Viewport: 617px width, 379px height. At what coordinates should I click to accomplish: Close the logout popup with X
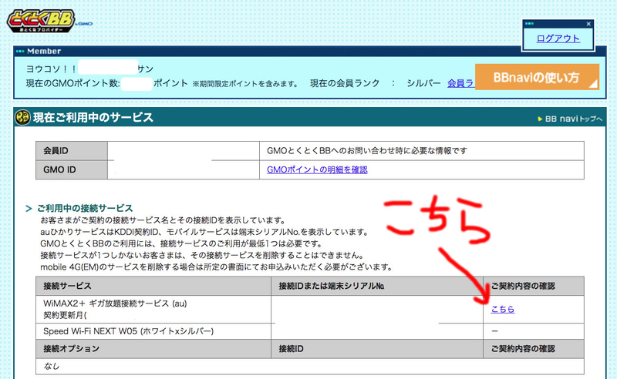588,24
